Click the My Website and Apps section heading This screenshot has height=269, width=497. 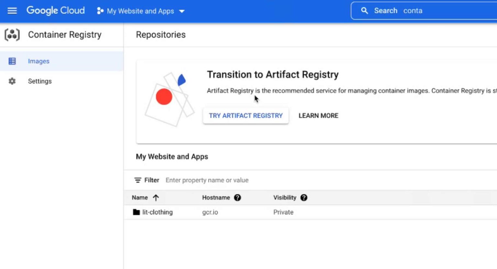[172, 157]
